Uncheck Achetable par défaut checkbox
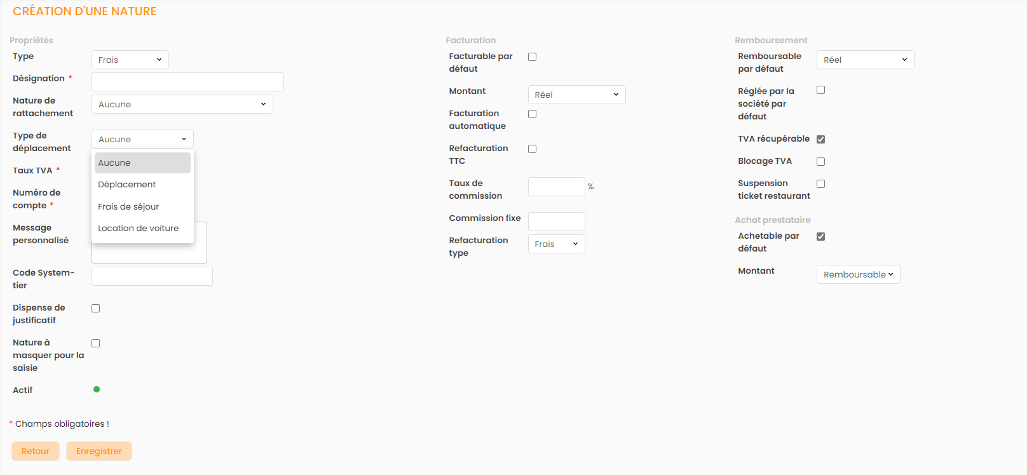The height and width of the screenshot is (475, 1027). tap(820, 236)
